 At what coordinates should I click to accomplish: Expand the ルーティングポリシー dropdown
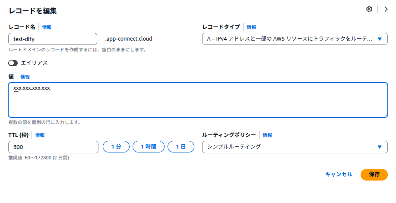pos(295,147)
